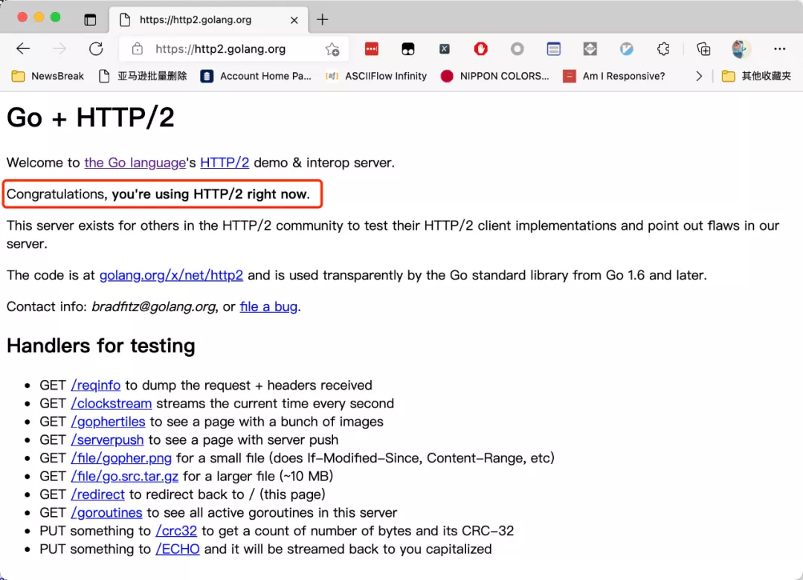The height and width of the screenshot is (580, 803).
Task: Open the red AdBlock hand extension
Action: point(480,48)
